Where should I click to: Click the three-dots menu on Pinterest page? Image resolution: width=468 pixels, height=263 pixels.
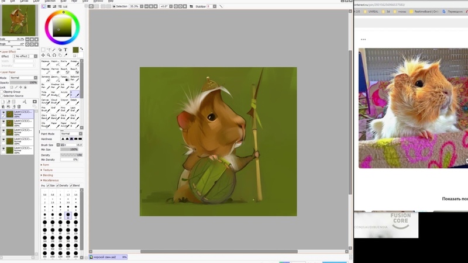[363, 39]
